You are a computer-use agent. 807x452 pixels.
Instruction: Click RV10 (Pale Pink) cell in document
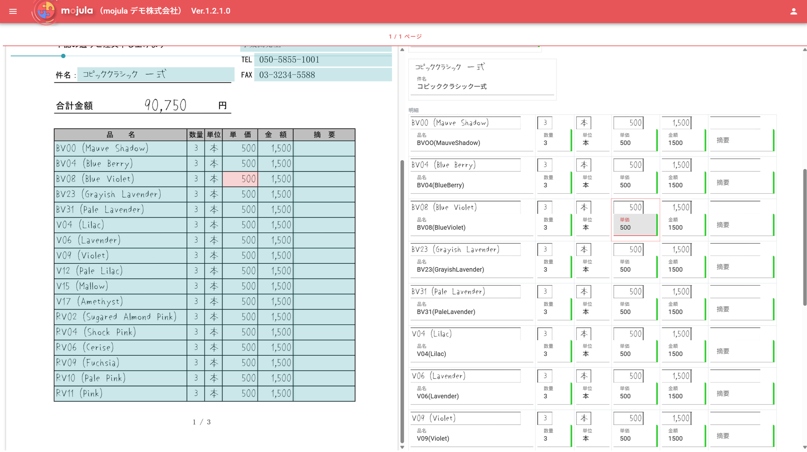pyautogui.click(x=121, y=378)
